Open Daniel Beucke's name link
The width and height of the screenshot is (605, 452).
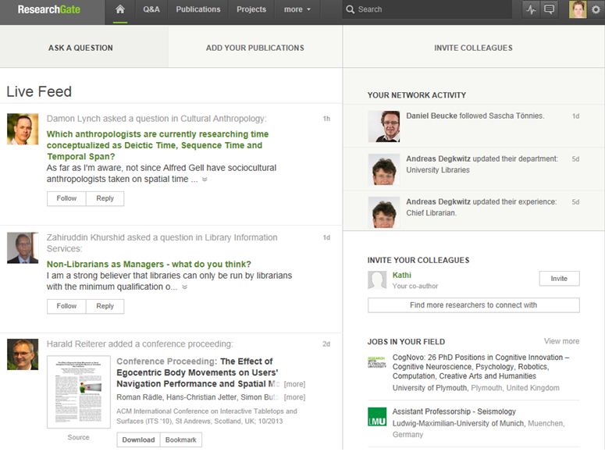point(432,116)
